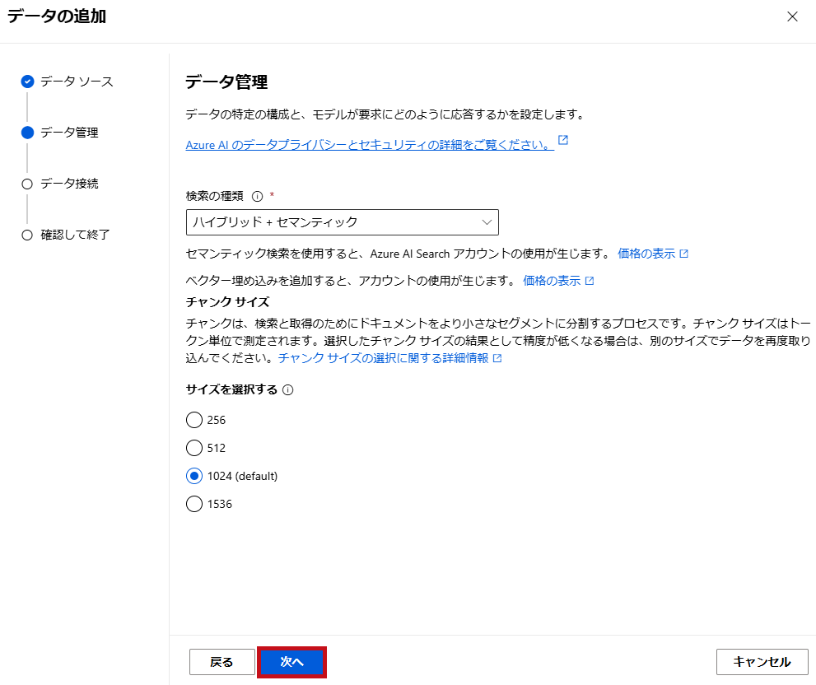Image resolution: width=816 pixels, height=685 pixels.
Task: Open the 検索の種類 dropdown
Action: 342,222
